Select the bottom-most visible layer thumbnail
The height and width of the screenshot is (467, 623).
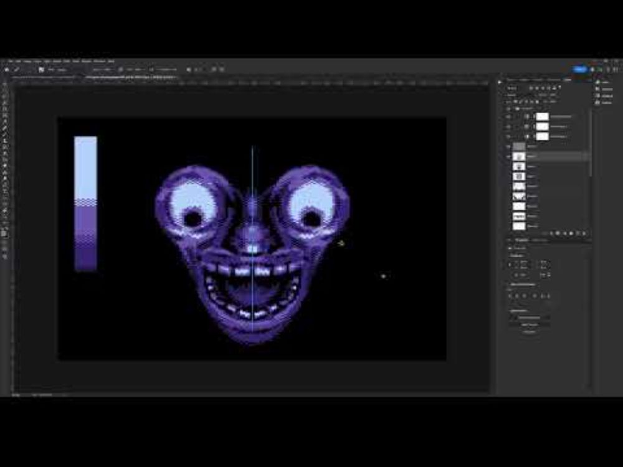point(519,227)
